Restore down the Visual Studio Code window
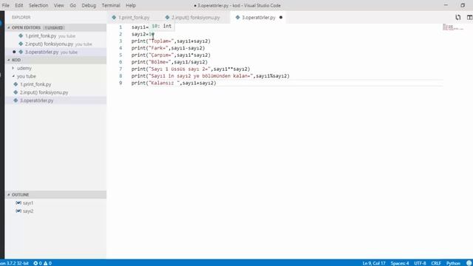The width and height of the screenshot is (473, 266). click(x=463, y=5)
